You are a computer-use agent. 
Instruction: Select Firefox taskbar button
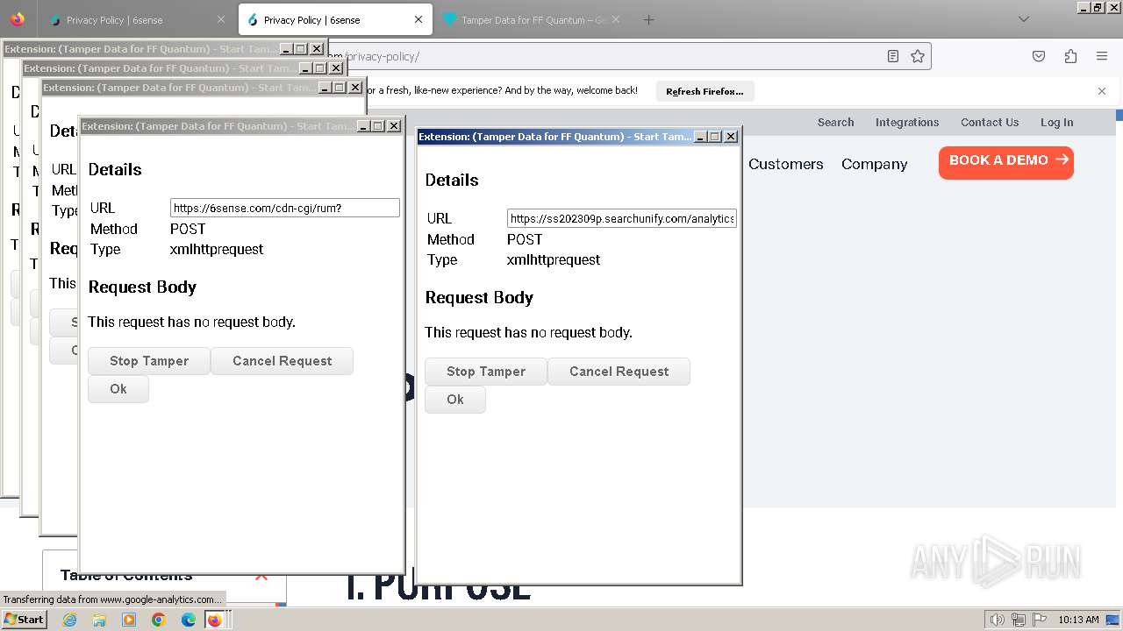215,620
